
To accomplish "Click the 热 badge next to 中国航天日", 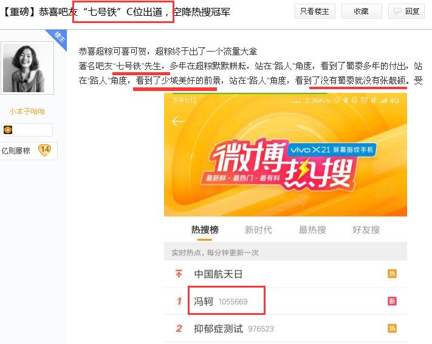I will click(x=392, y=274).
